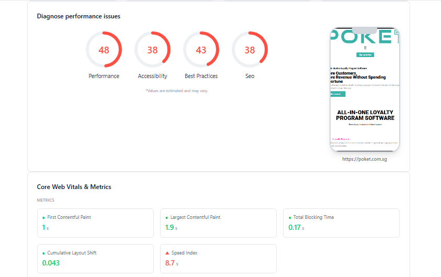Click the green dot beside First Contentful Paint
The image size is (441, 277).
click(x=43, y=218)
